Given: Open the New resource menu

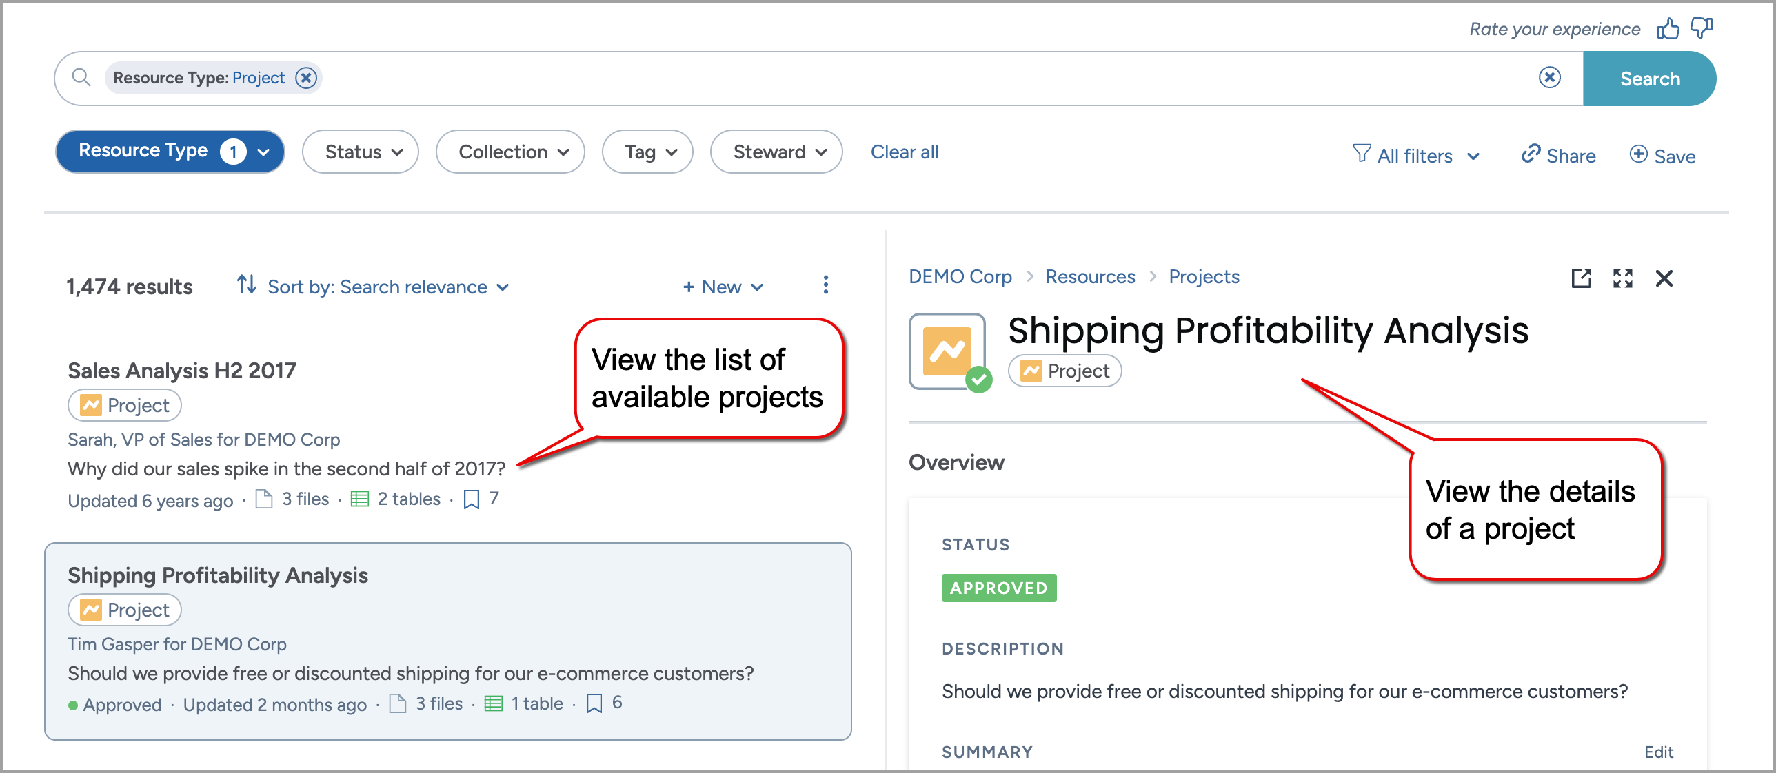Looking at the screenshot, I should coord(723,287).
